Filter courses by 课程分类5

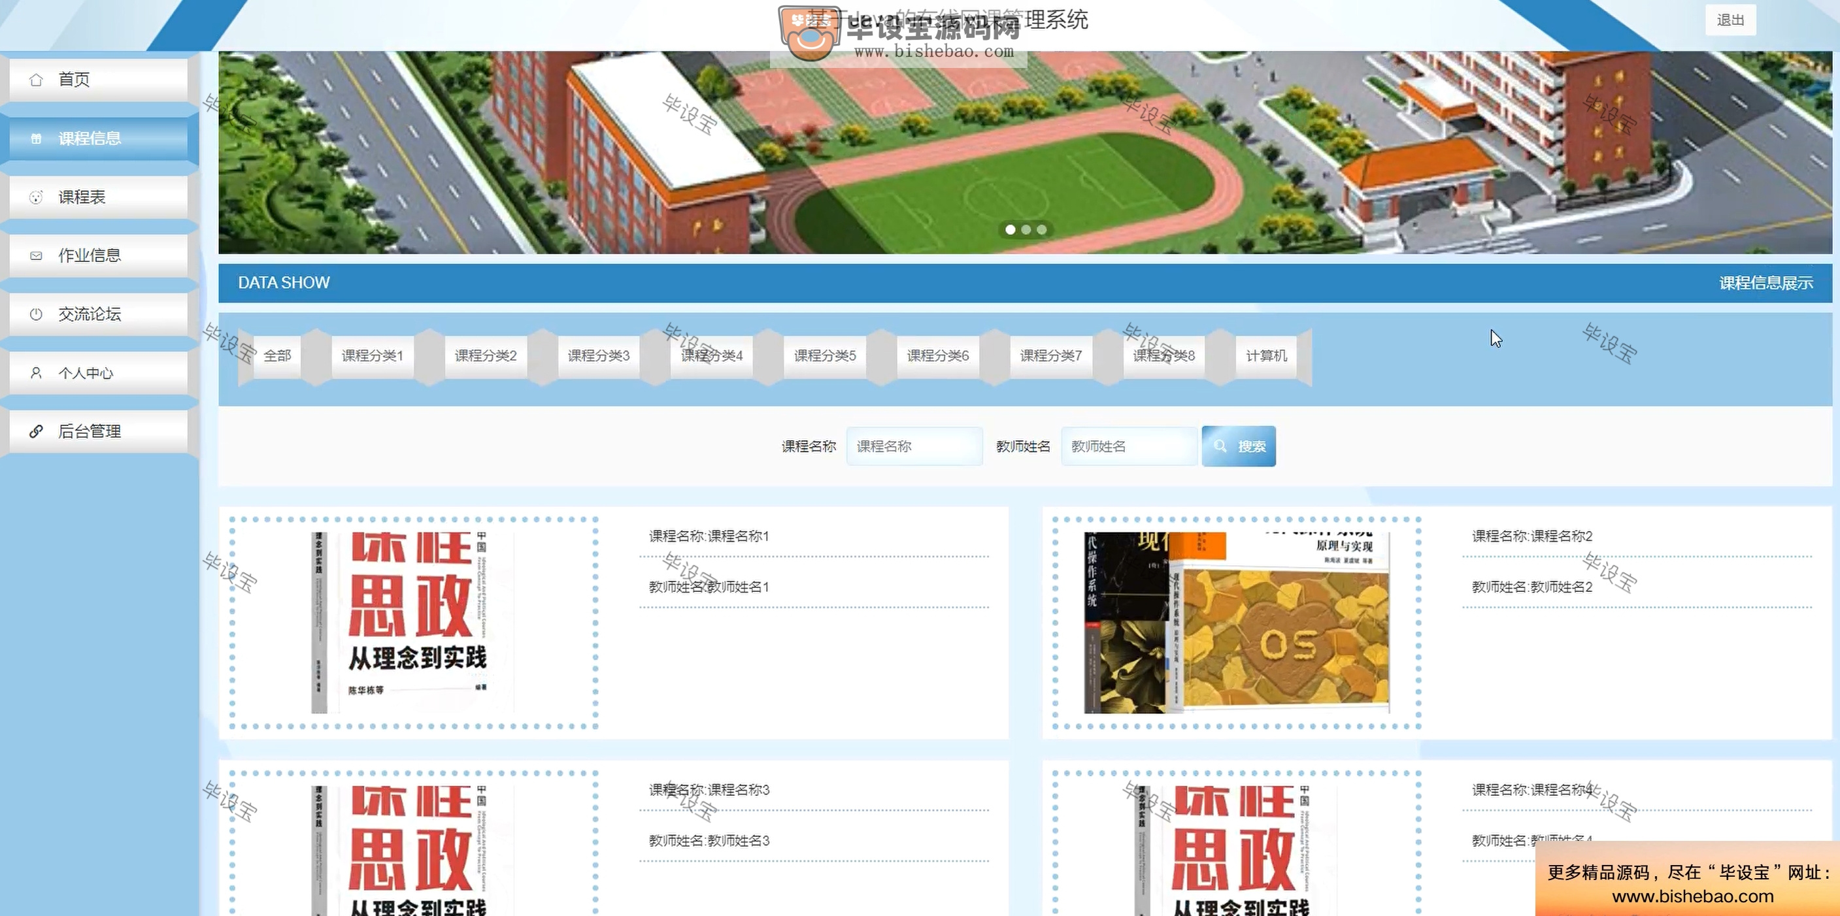[825, 355]
